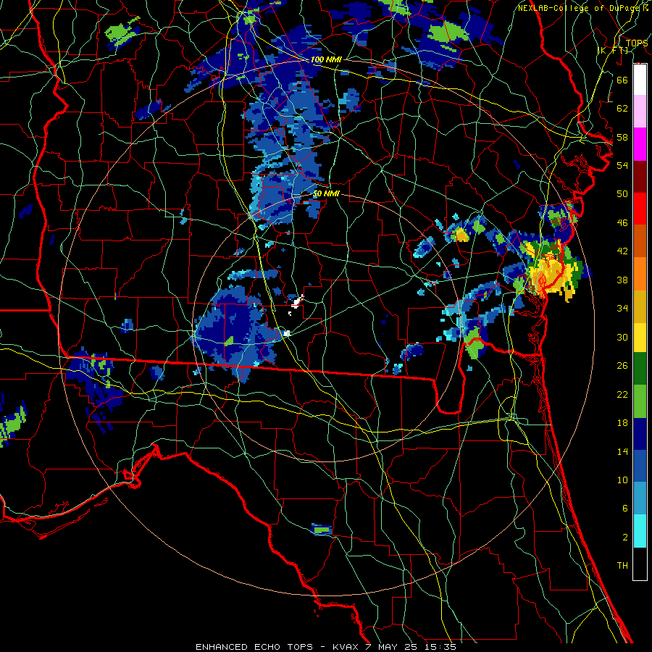Click the legend value 66
652x652 pixels.
(622, 80)
